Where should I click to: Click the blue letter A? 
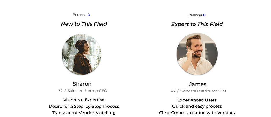89,15
